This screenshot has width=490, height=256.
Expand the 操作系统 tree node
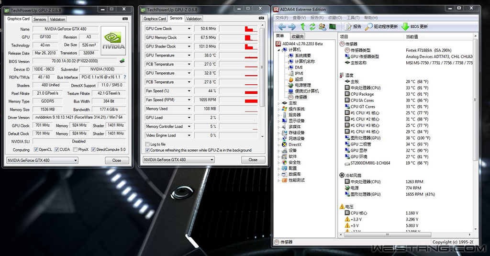(x=279, y=109)
